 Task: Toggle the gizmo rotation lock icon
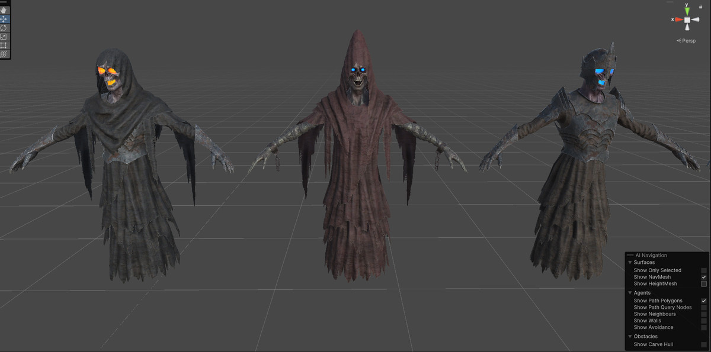[700, 7]
